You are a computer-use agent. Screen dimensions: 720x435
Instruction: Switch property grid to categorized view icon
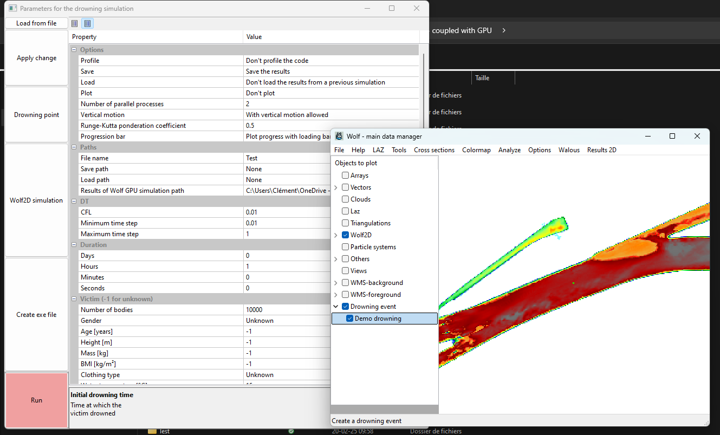75,23
